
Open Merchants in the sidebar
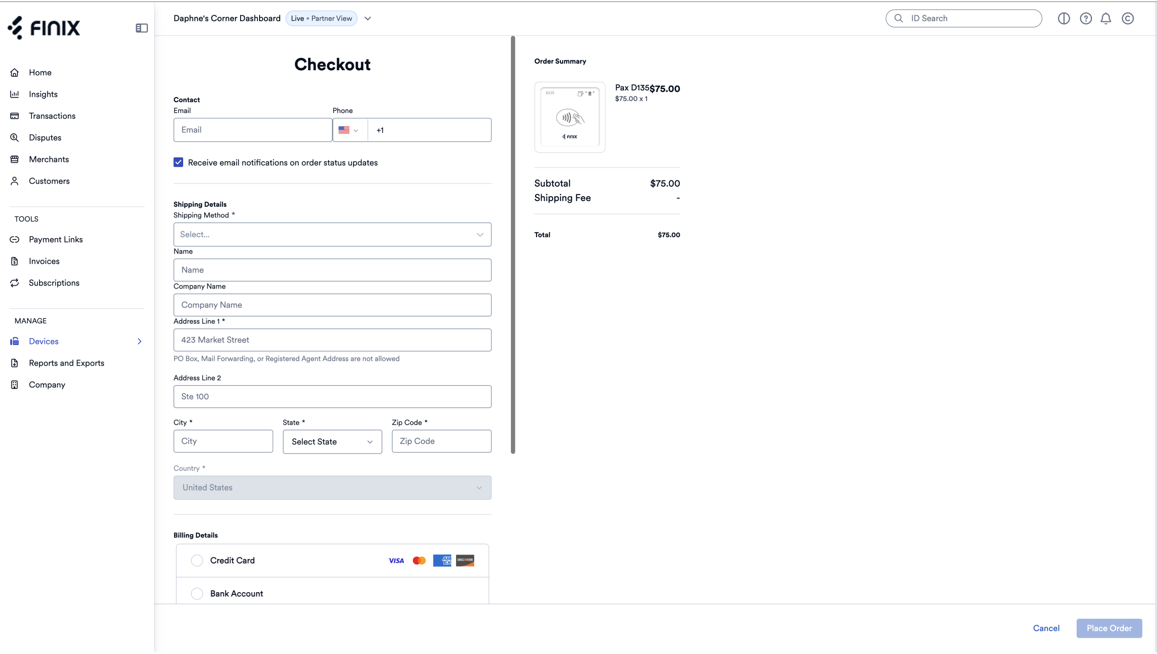coord(49,159)
